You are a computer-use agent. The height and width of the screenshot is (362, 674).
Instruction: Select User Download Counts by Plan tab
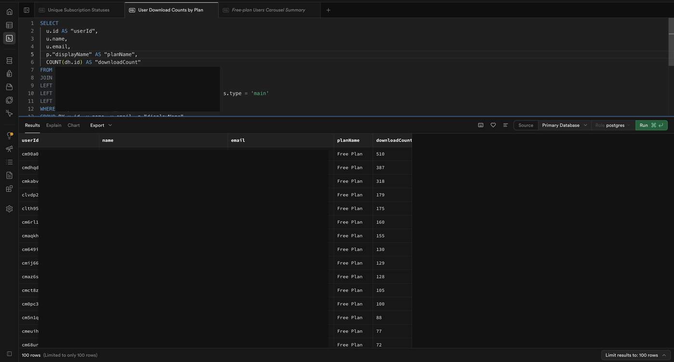[171, 10]
